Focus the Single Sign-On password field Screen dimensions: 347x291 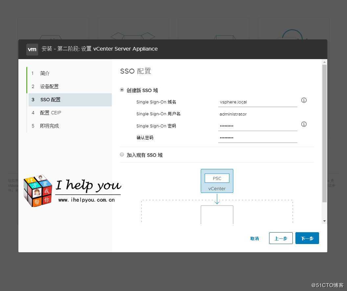click(x=258, y=126)
